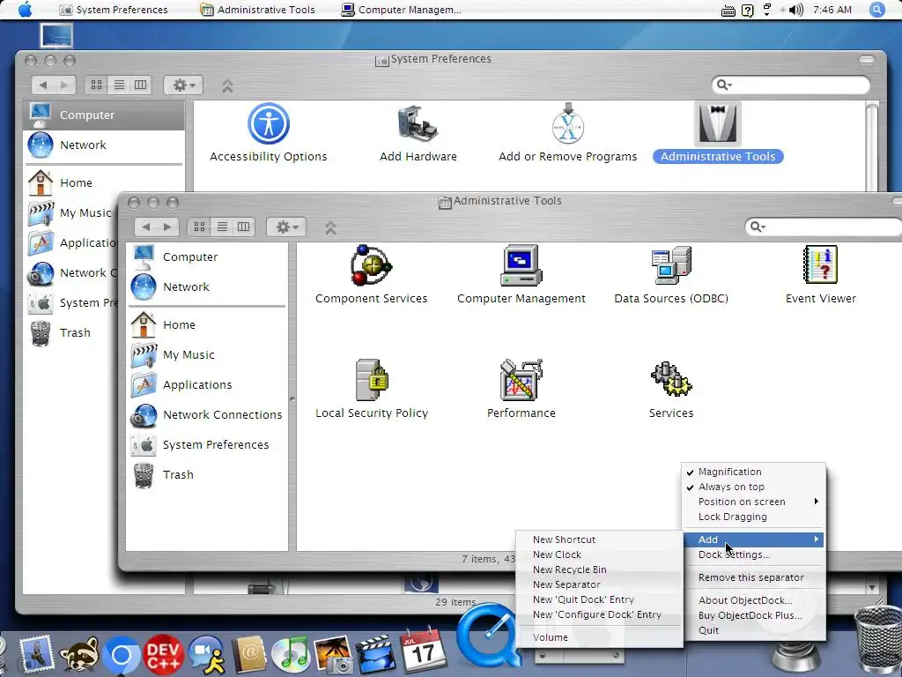Switch to Administrative Tools taskbar button

[258, 10]
